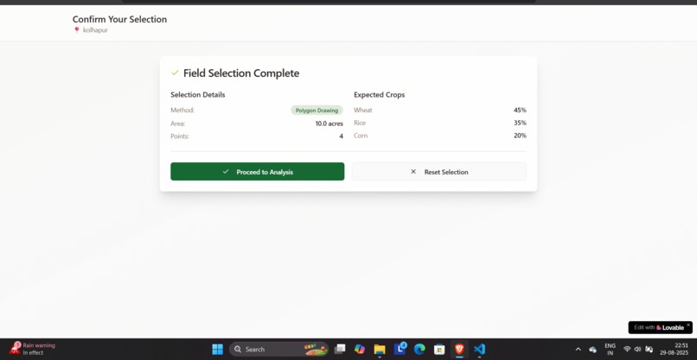Click the kolhapur location text
The width and height of the screenshot is (697, 360).
pyautogui.click(x=95, y=30)
